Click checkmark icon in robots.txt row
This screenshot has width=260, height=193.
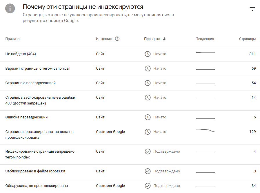148,171
